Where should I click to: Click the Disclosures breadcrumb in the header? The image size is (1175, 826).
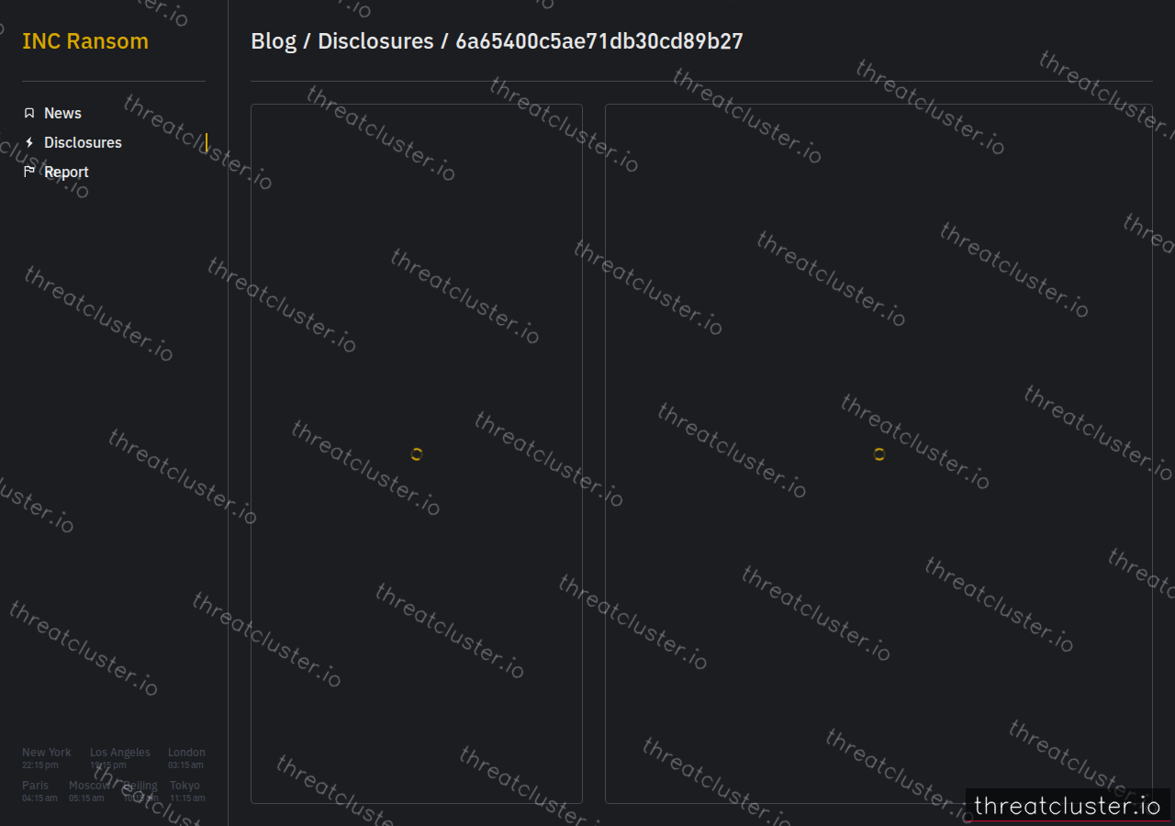click(x=375, y=41)
